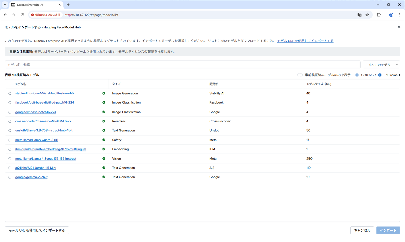
Task: Sort by タイプ column header
Action: point(116,84)
